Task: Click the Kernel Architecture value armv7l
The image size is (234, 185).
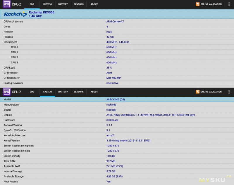Action: click(x=111, y=135)
